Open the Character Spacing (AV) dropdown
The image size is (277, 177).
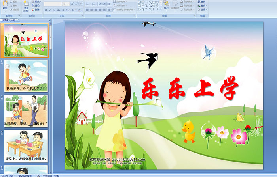tap(68, 10)
